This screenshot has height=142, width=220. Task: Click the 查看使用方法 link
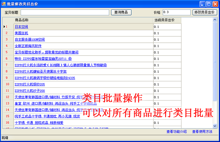202,132
